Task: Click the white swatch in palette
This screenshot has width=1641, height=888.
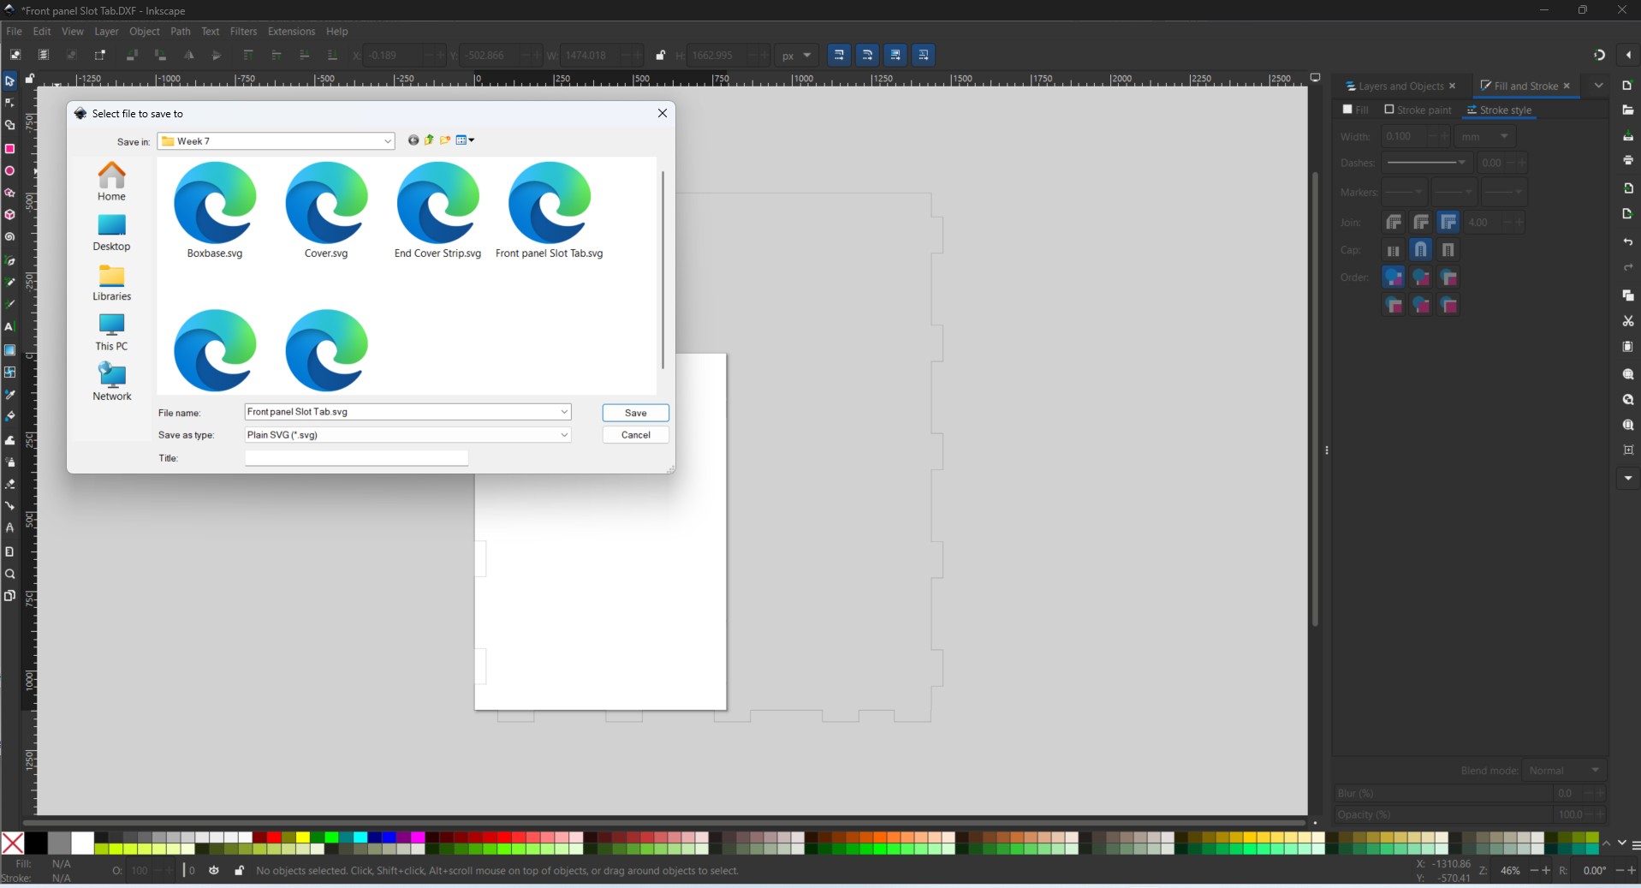Action: pos(82,843)
